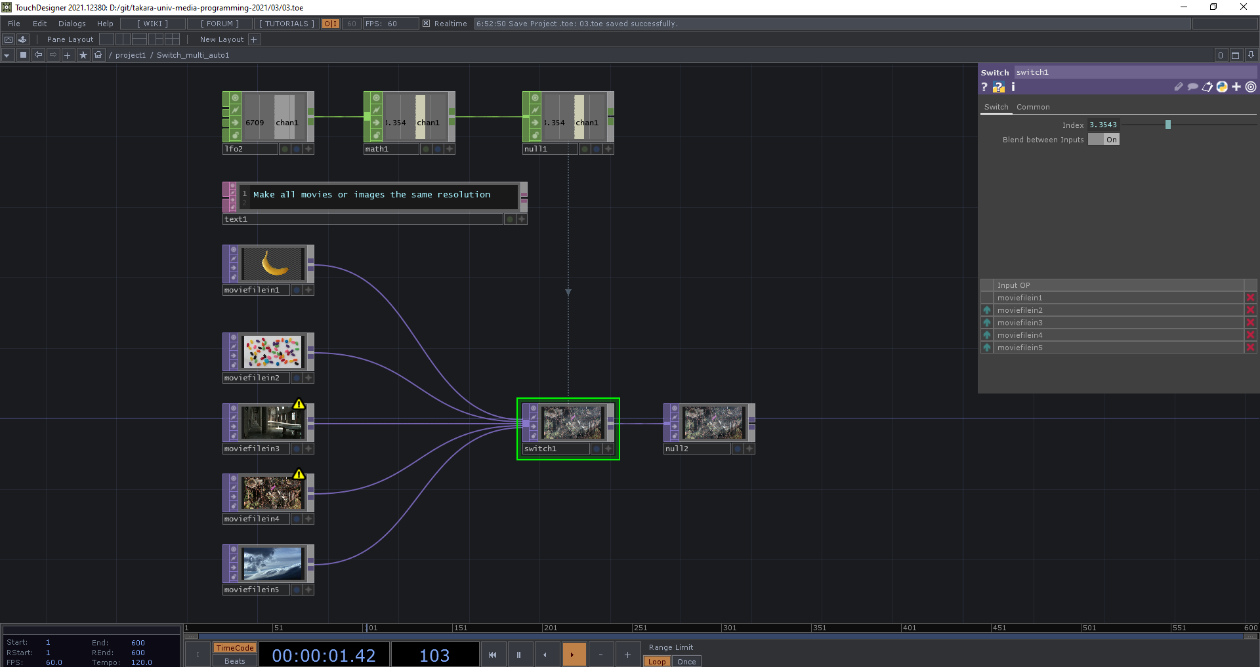The height and width of the screenshot is (667, 1260).
Task: Open the path bar dropdown arrow
Action: (x=7, y=55)
